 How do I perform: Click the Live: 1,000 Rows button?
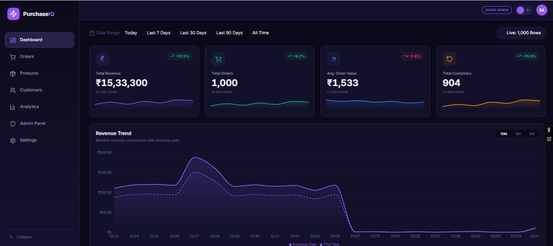[522, 33]
